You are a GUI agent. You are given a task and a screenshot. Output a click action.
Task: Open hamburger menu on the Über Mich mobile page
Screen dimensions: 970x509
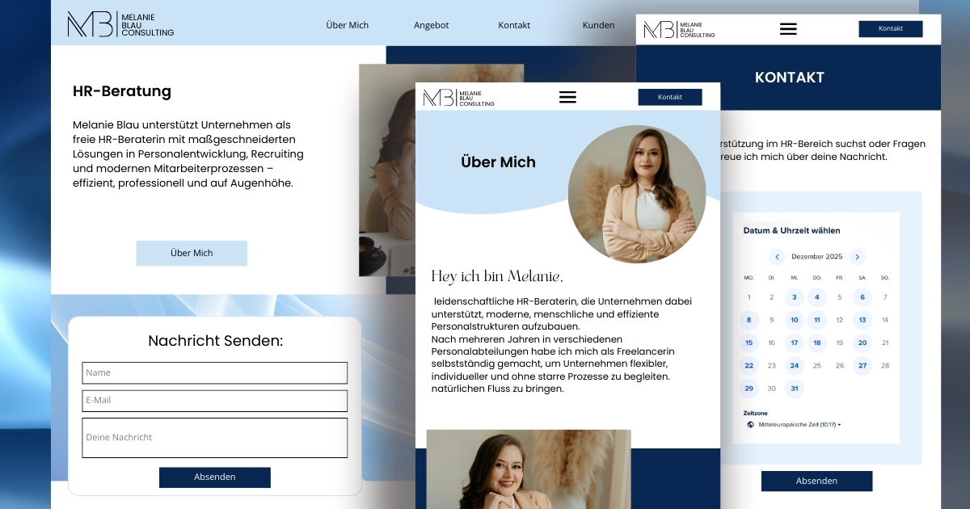567,97
